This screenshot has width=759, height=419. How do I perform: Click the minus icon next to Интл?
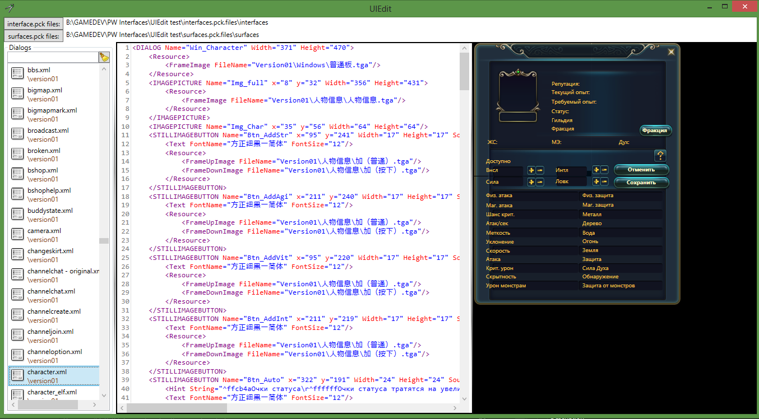(x=604, y=170)
